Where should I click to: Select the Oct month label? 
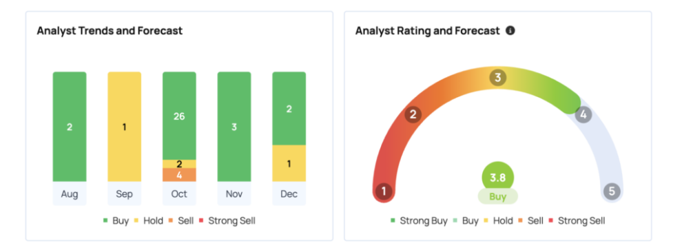pos(179,193)
